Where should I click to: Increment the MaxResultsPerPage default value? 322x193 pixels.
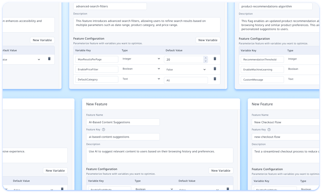206,58
